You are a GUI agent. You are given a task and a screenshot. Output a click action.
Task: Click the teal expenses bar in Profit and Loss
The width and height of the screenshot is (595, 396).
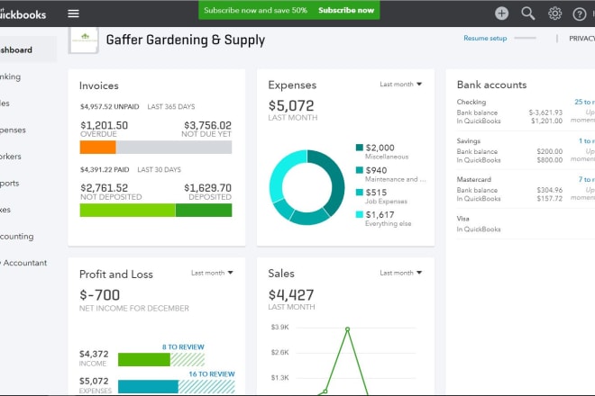tap(148, 386)
